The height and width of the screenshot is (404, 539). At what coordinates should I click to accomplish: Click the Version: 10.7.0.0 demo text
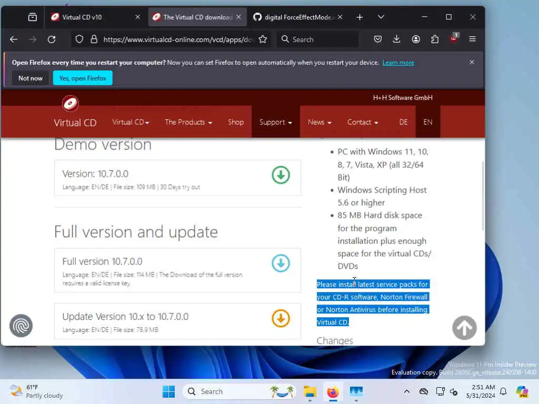(95, 174)
